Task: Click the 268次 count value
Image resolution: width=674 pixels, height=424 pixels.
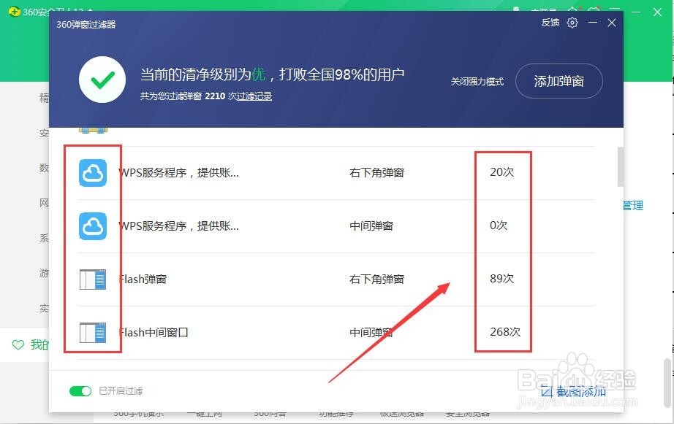Action: click(x=505, y=332)
